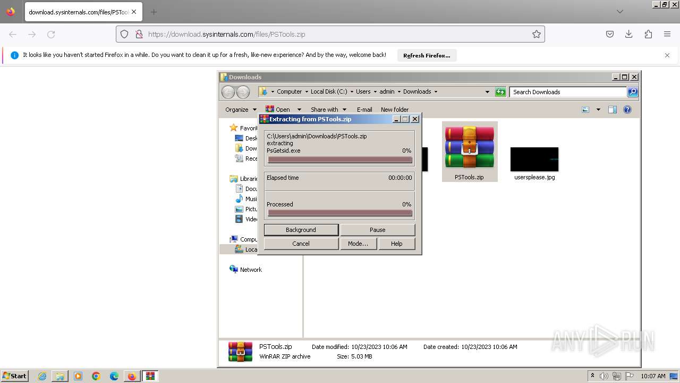Pause the extraction
This screenshot has width=680, height=383.
377,230
